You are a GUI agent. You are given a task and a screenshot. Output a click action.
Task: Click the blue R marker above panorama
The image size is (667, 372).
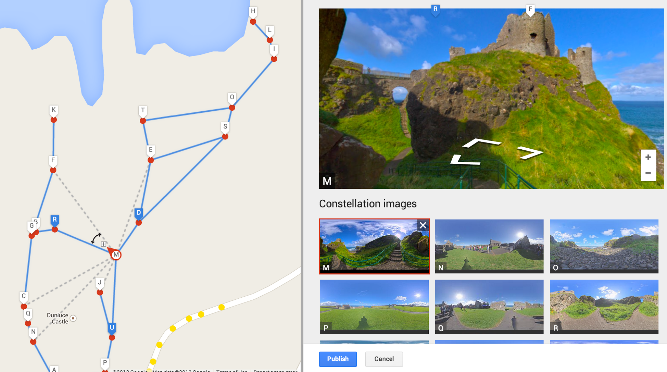tap(435, 9)
